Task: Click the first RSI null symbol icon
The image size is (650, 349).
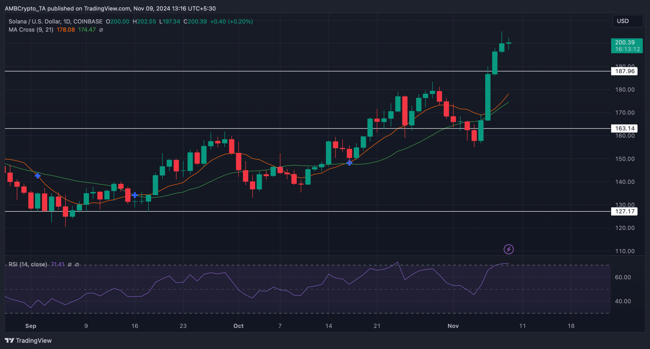Action: click(x=70, y=264)
